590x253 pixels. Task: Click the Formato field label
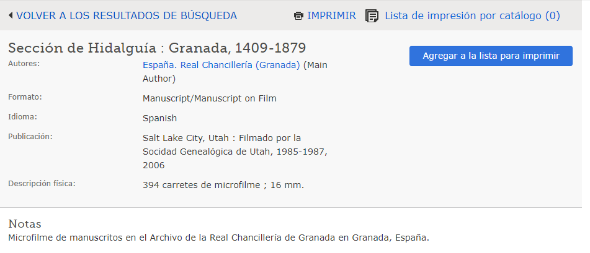[25, 96]
